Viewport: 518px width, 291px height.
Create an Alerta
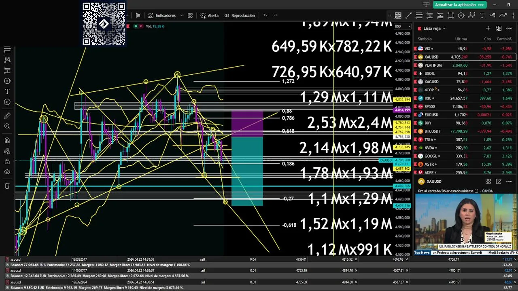coord(209,15)
